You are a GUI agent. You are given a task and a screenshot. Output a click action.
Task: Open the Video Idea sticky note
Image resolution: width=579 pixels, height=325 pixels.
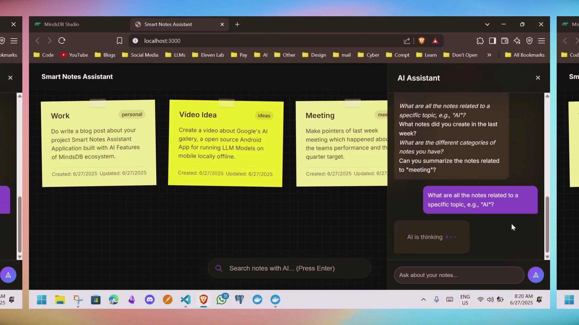tap(226, 143)
